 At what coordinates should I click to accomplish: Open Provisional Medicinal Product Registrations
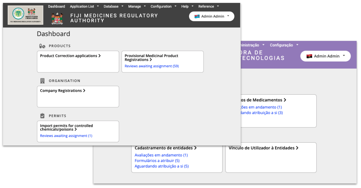click(163, 62)
